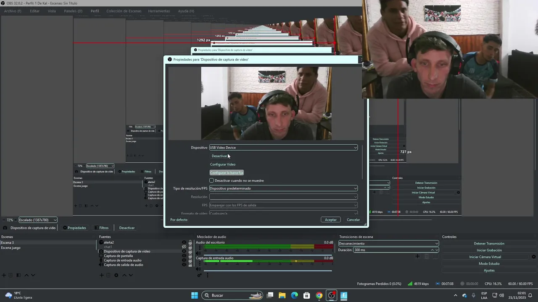The height and width of the screenshot is (302, 538).
Task: Open options dots for Captura de entrada audio
Action: (200, 263)
